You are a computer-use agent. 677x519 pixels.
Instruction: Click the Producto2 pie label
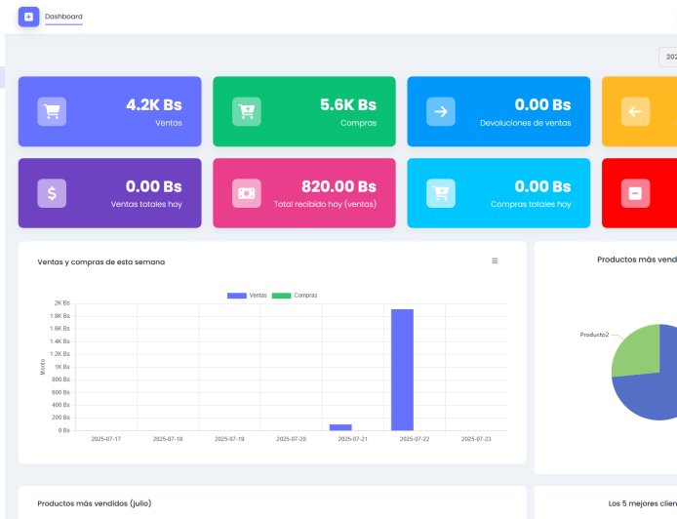point(594,335)
